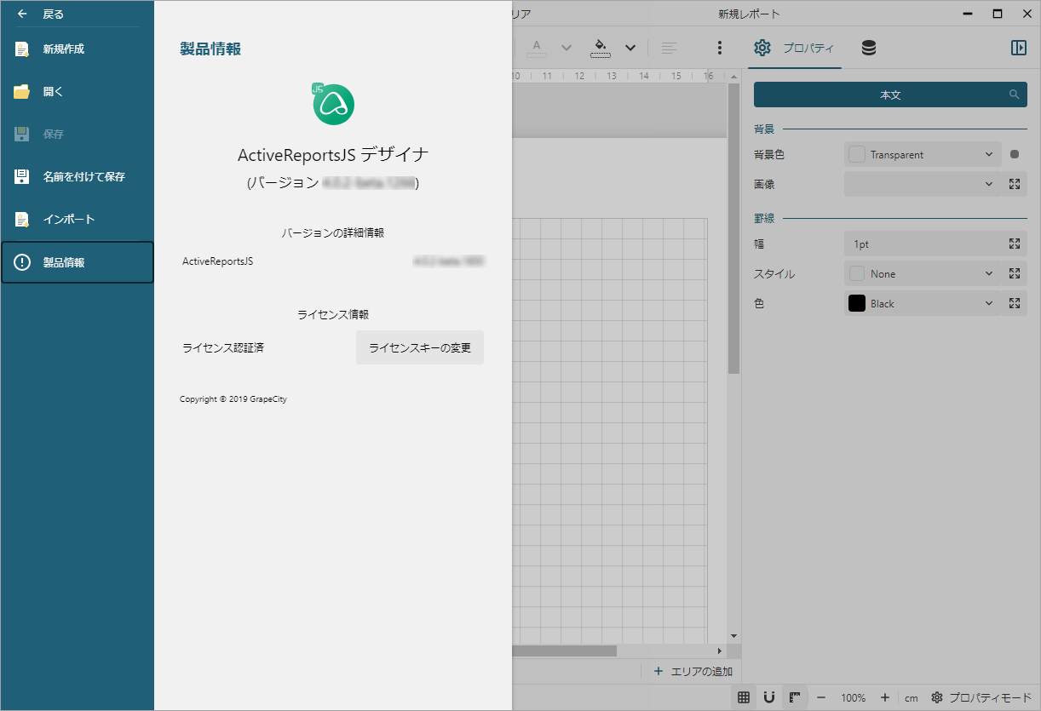The image size is (1041, 711).
Task: Click エリアの追加 below the design area
Action: coord(694,671)
